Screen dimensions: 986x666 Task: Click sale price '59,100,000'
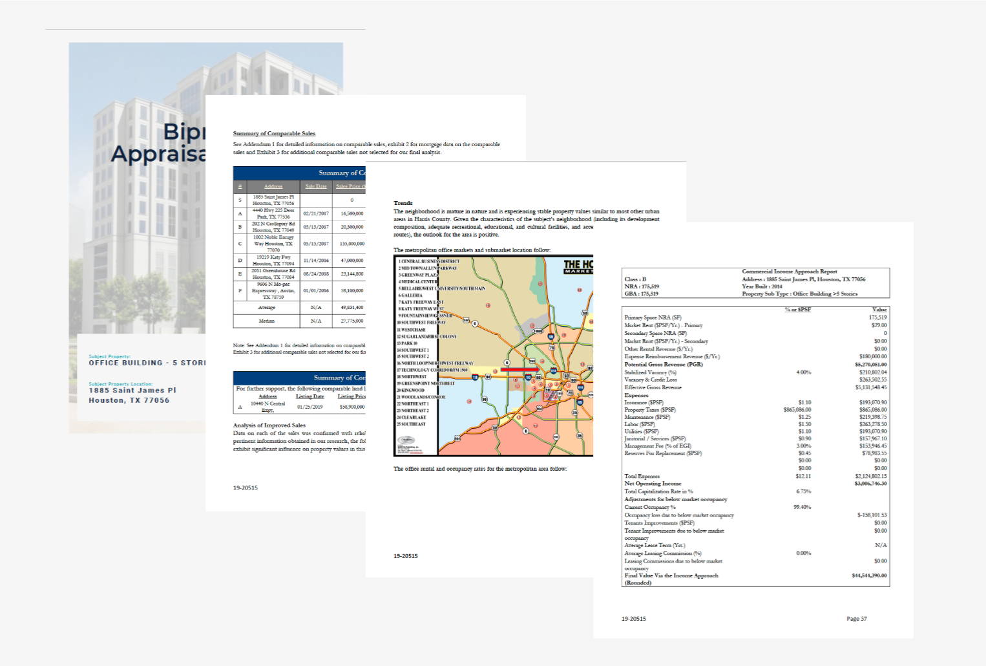pos(352,291)
